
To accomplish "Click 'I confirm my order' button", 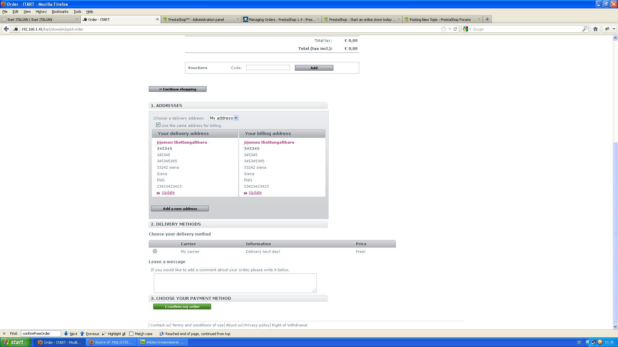I will click(x=182, y=307).
